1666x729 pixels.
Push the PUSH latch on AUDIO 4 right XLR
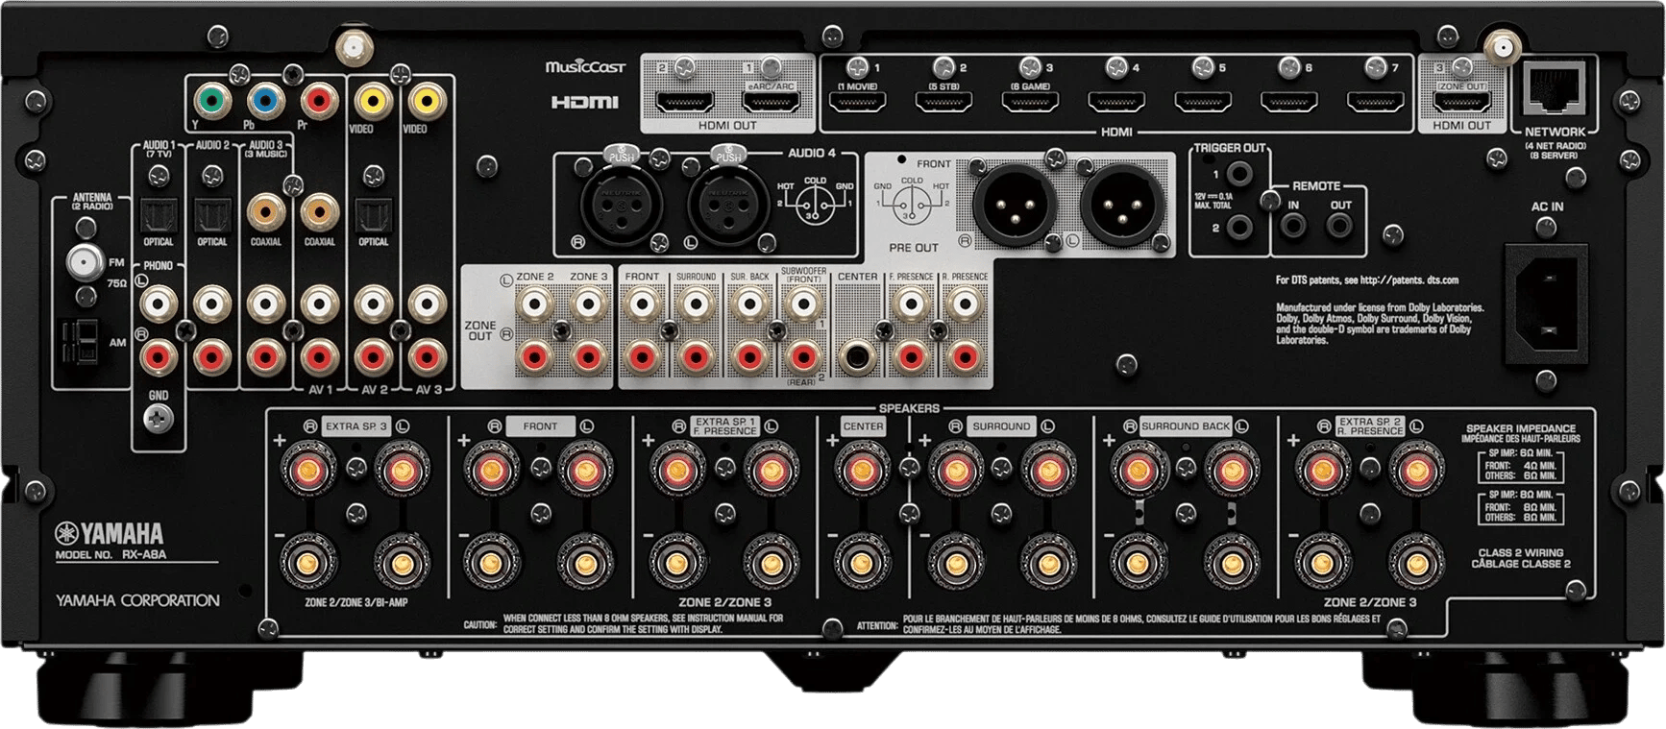click(x=622, y=154)
